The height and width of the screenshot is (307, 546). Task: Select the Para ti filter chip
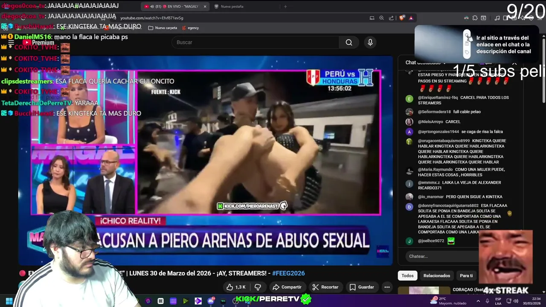tap(466, 275)
